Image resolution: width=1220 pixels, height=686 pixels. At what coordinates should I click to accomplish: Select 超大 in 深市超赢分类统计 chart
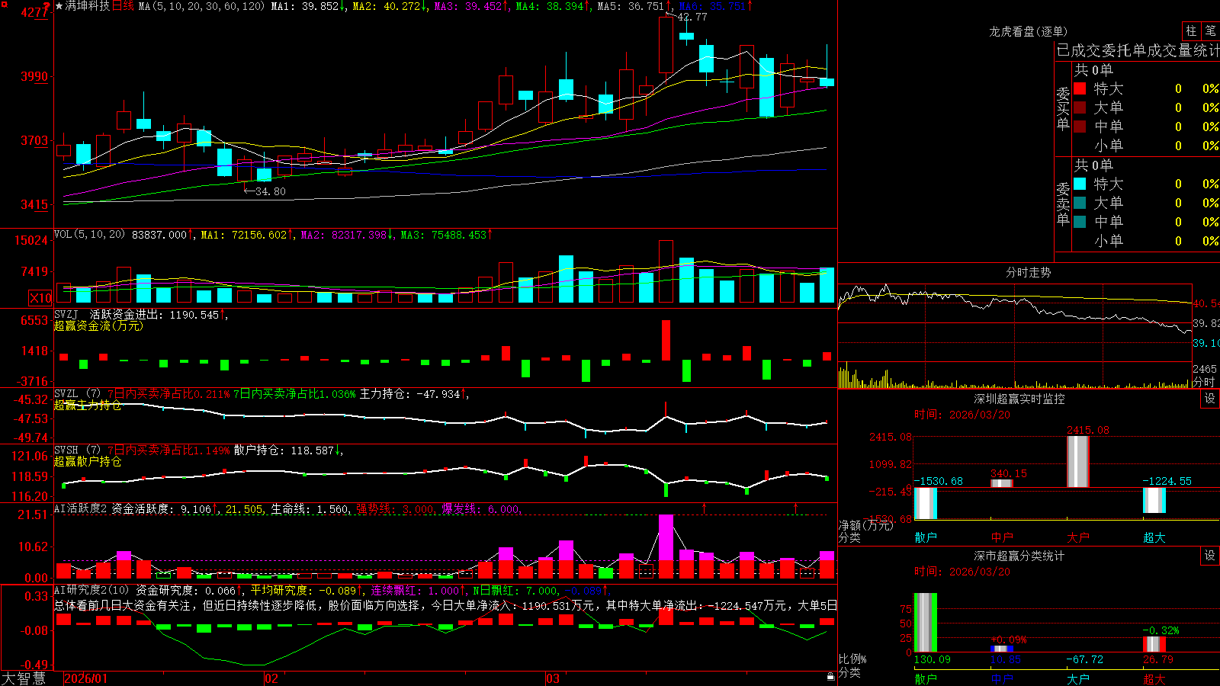[1154, 678]
